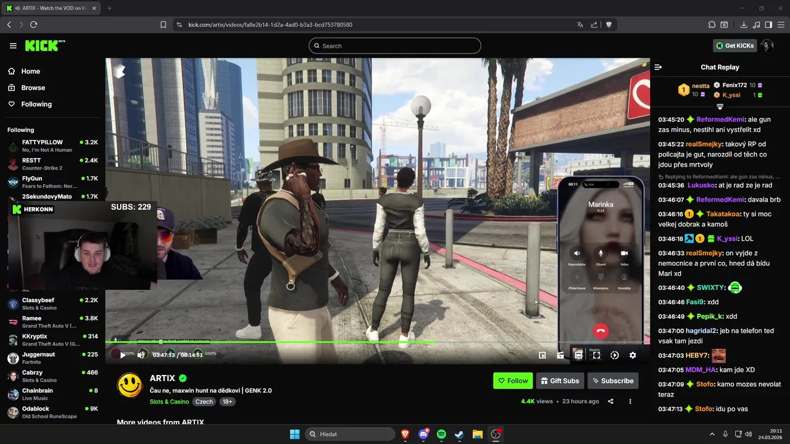The height and width of the screenshot is (444, 790).
Task: Click the address bar URL
Action: point(270,25)
